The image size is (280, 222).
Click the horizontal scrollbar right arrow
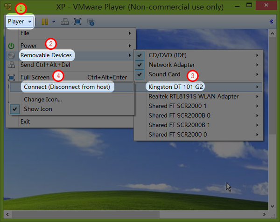[264, 215]
